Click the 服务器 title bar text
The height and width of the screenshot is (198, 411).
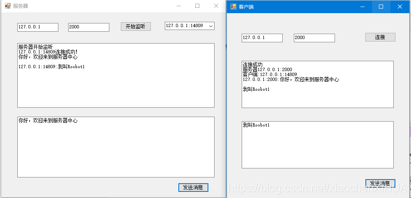(21, 6)
